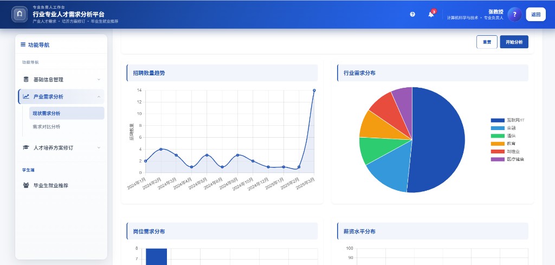
Task: Open the 基础信息管理 menu label
Action: [x=48, y=80]
